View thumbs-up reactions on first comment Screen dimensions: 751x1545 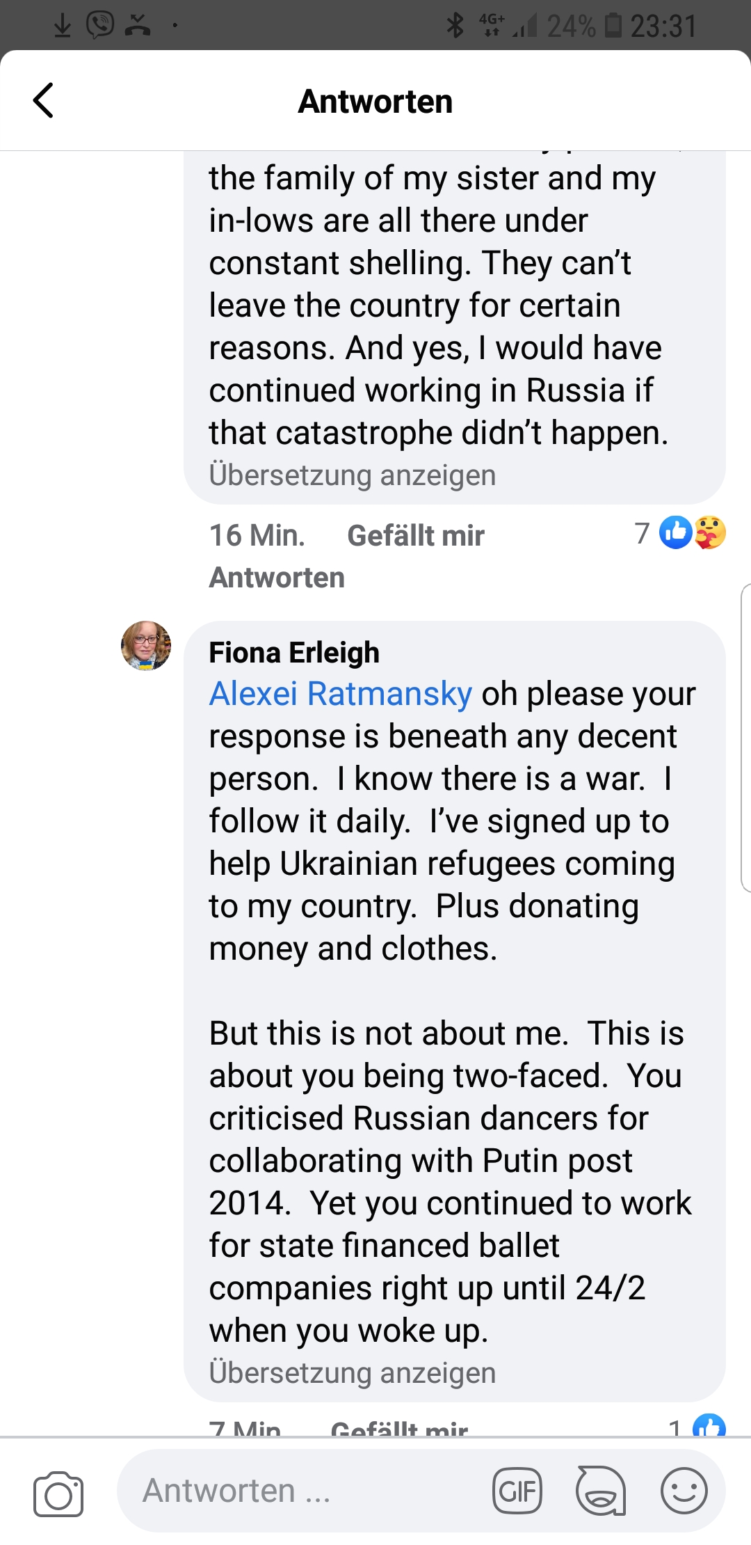[x=675, y=533]
